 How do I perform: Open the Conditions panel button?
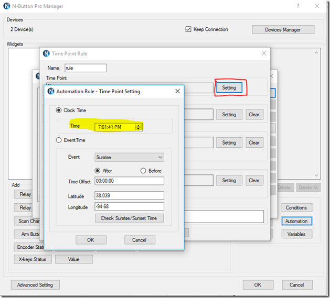pos(297,207)
